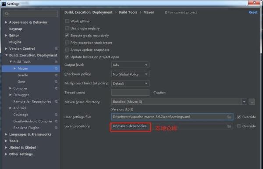The image size is (263, 169).
Task: Uncheck Override for User settings file
Action: 239,117
